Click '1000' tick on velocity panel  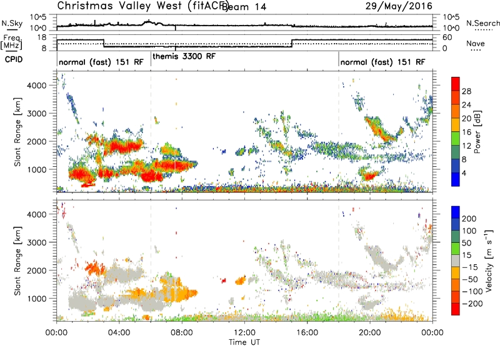36,299
